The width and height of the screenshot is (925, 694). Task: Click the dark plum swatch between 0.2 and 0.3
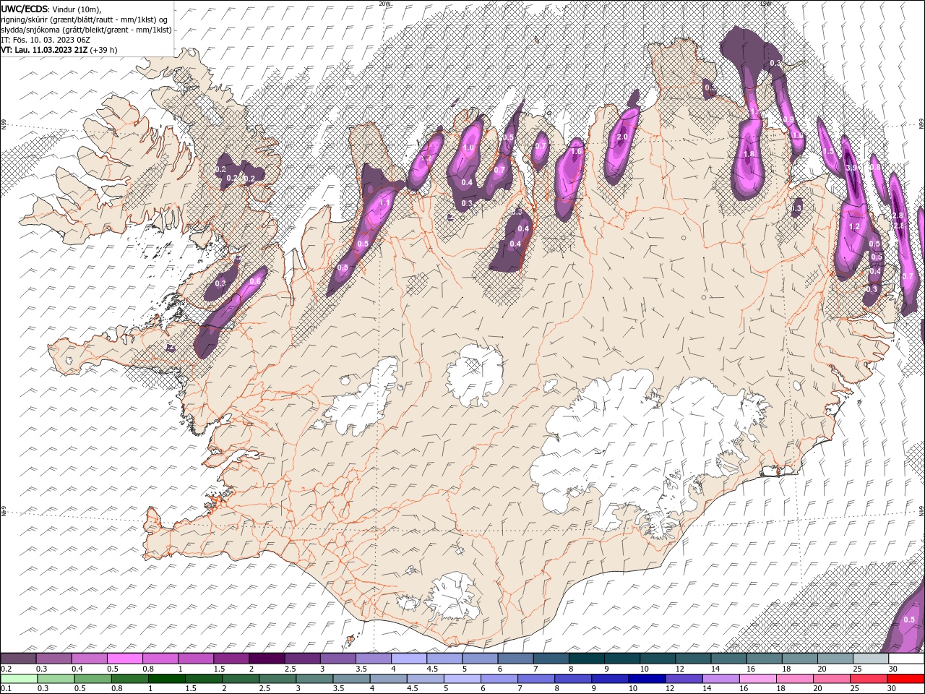pos(19,658)
